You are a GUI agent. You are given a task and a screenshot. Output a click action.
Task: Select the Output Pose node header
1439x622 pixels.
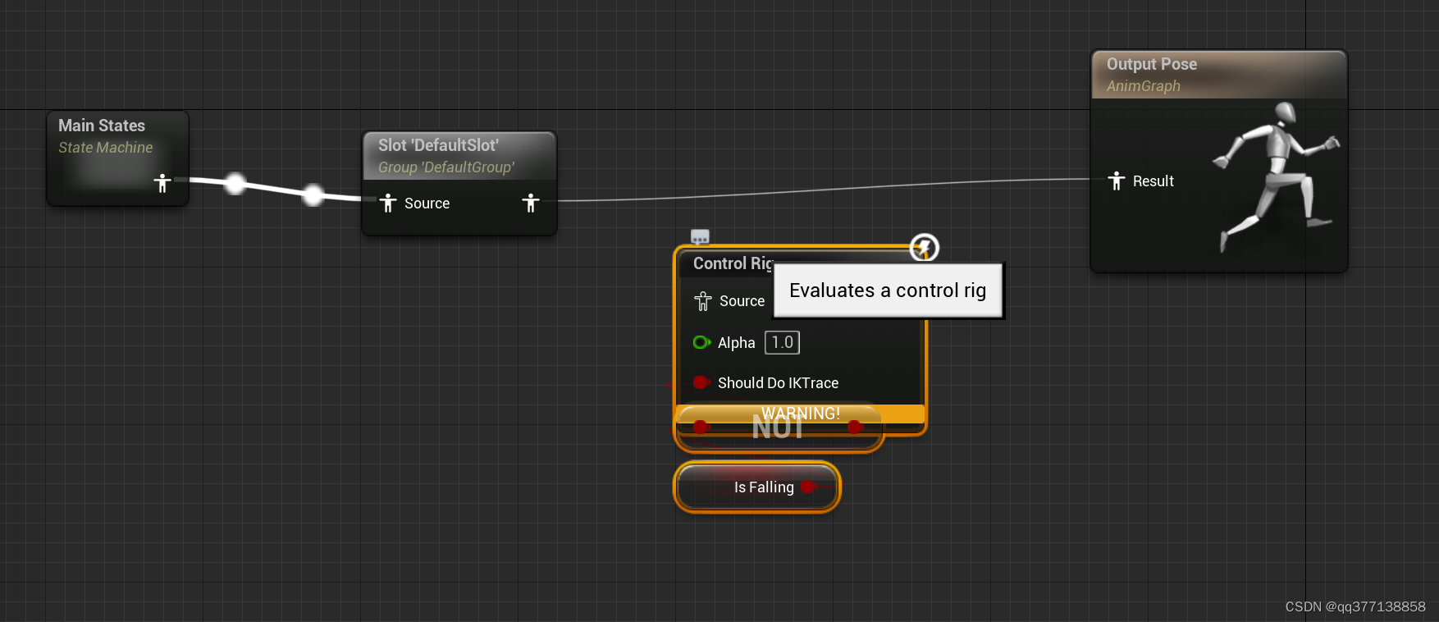click(x=1219, y=75)
